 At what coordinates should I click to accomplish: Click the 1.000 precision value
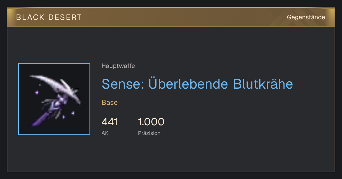pyautogui.click(x=151, y=122)
